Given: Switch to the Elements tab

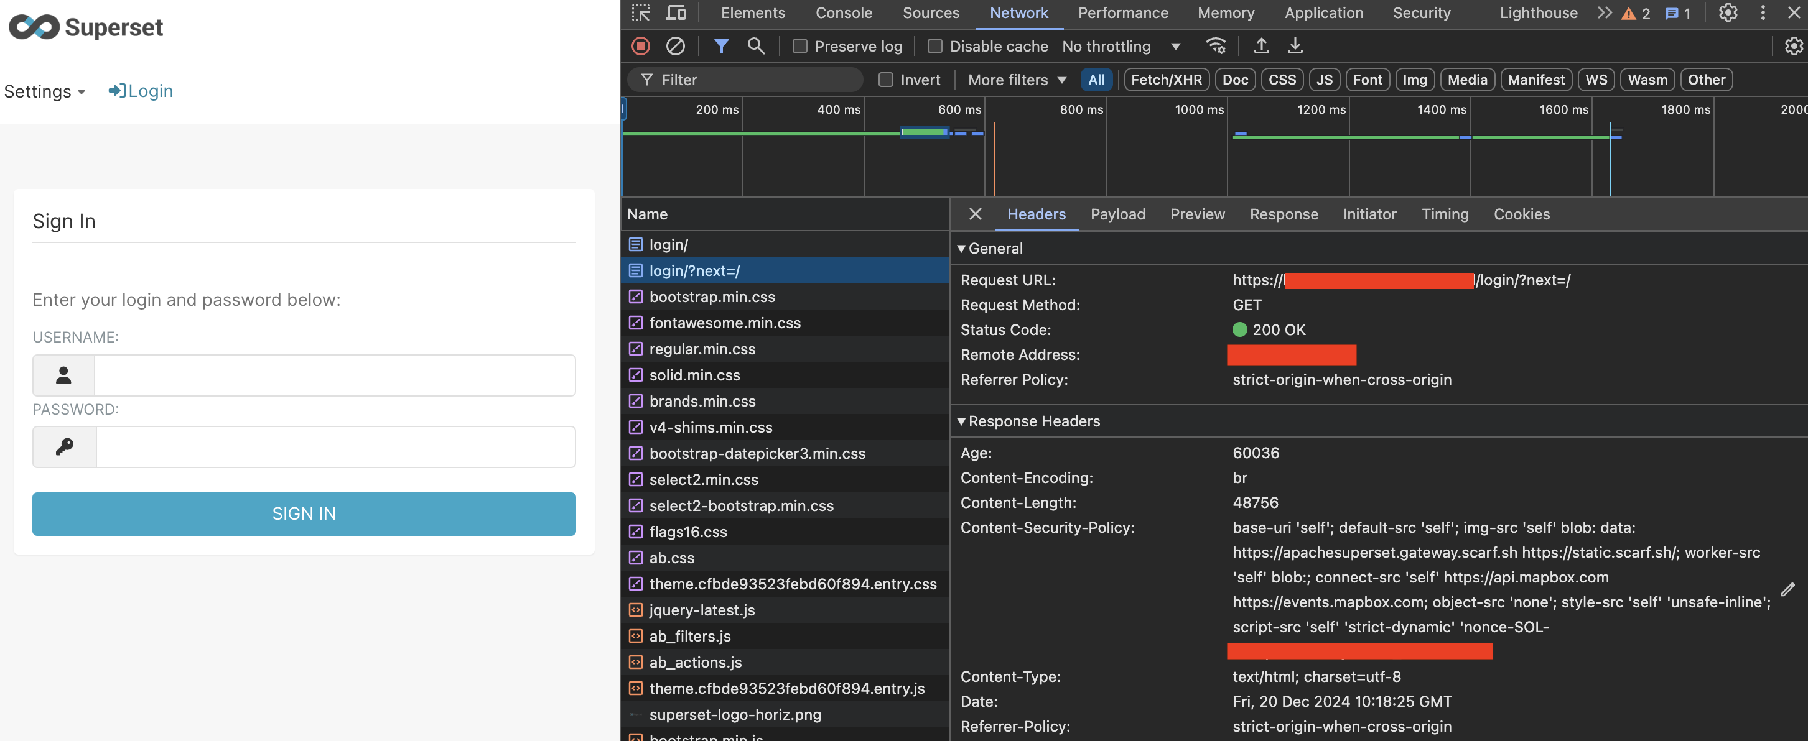Looking at the screenshot, I should click(752, 12).
